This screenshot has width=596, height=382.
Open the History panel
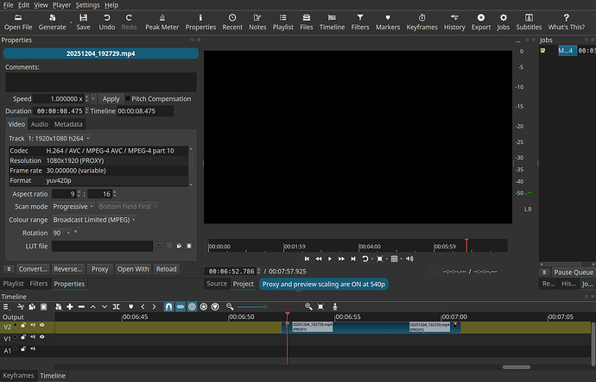click(454, 22)
